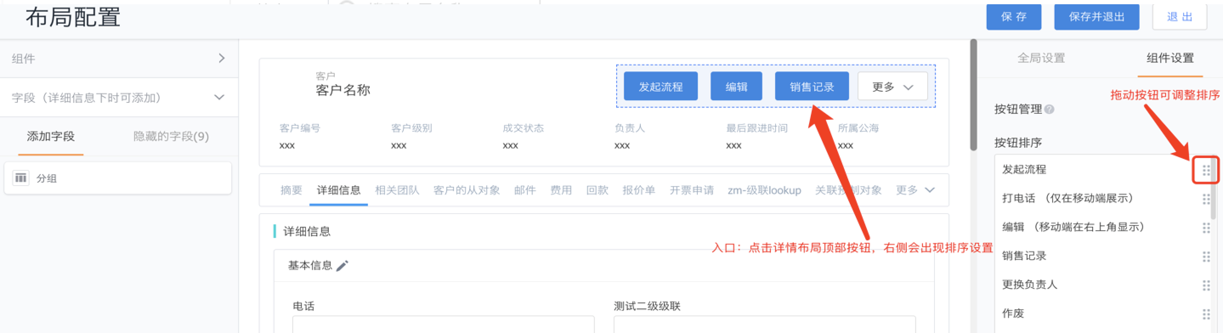Screen dimensions: 1223x333
Task: Click the 保存 button
Action: tap(1014, 17)
